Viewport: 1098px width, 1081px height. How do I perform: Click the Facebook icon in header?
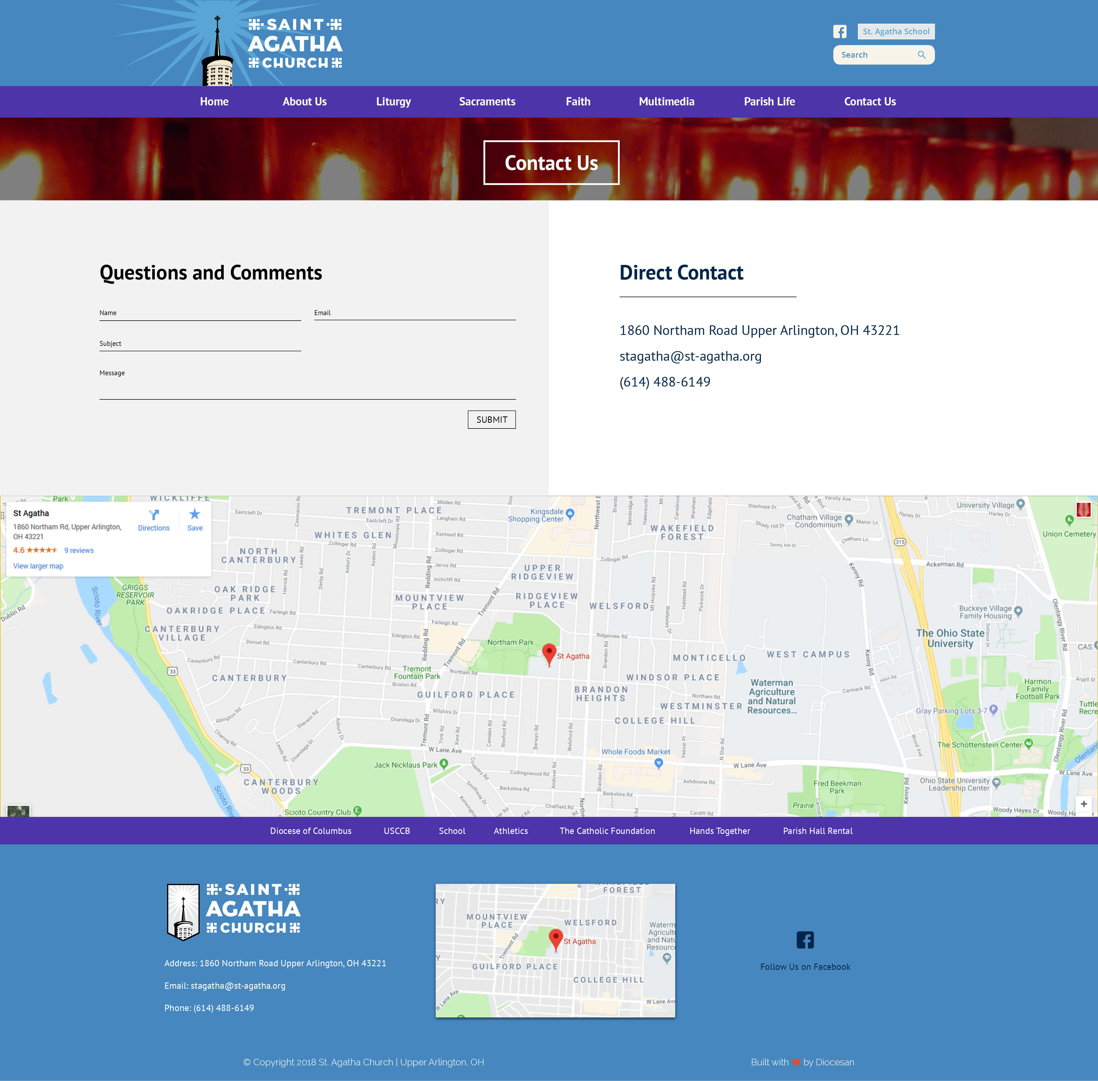pos(840,32)
